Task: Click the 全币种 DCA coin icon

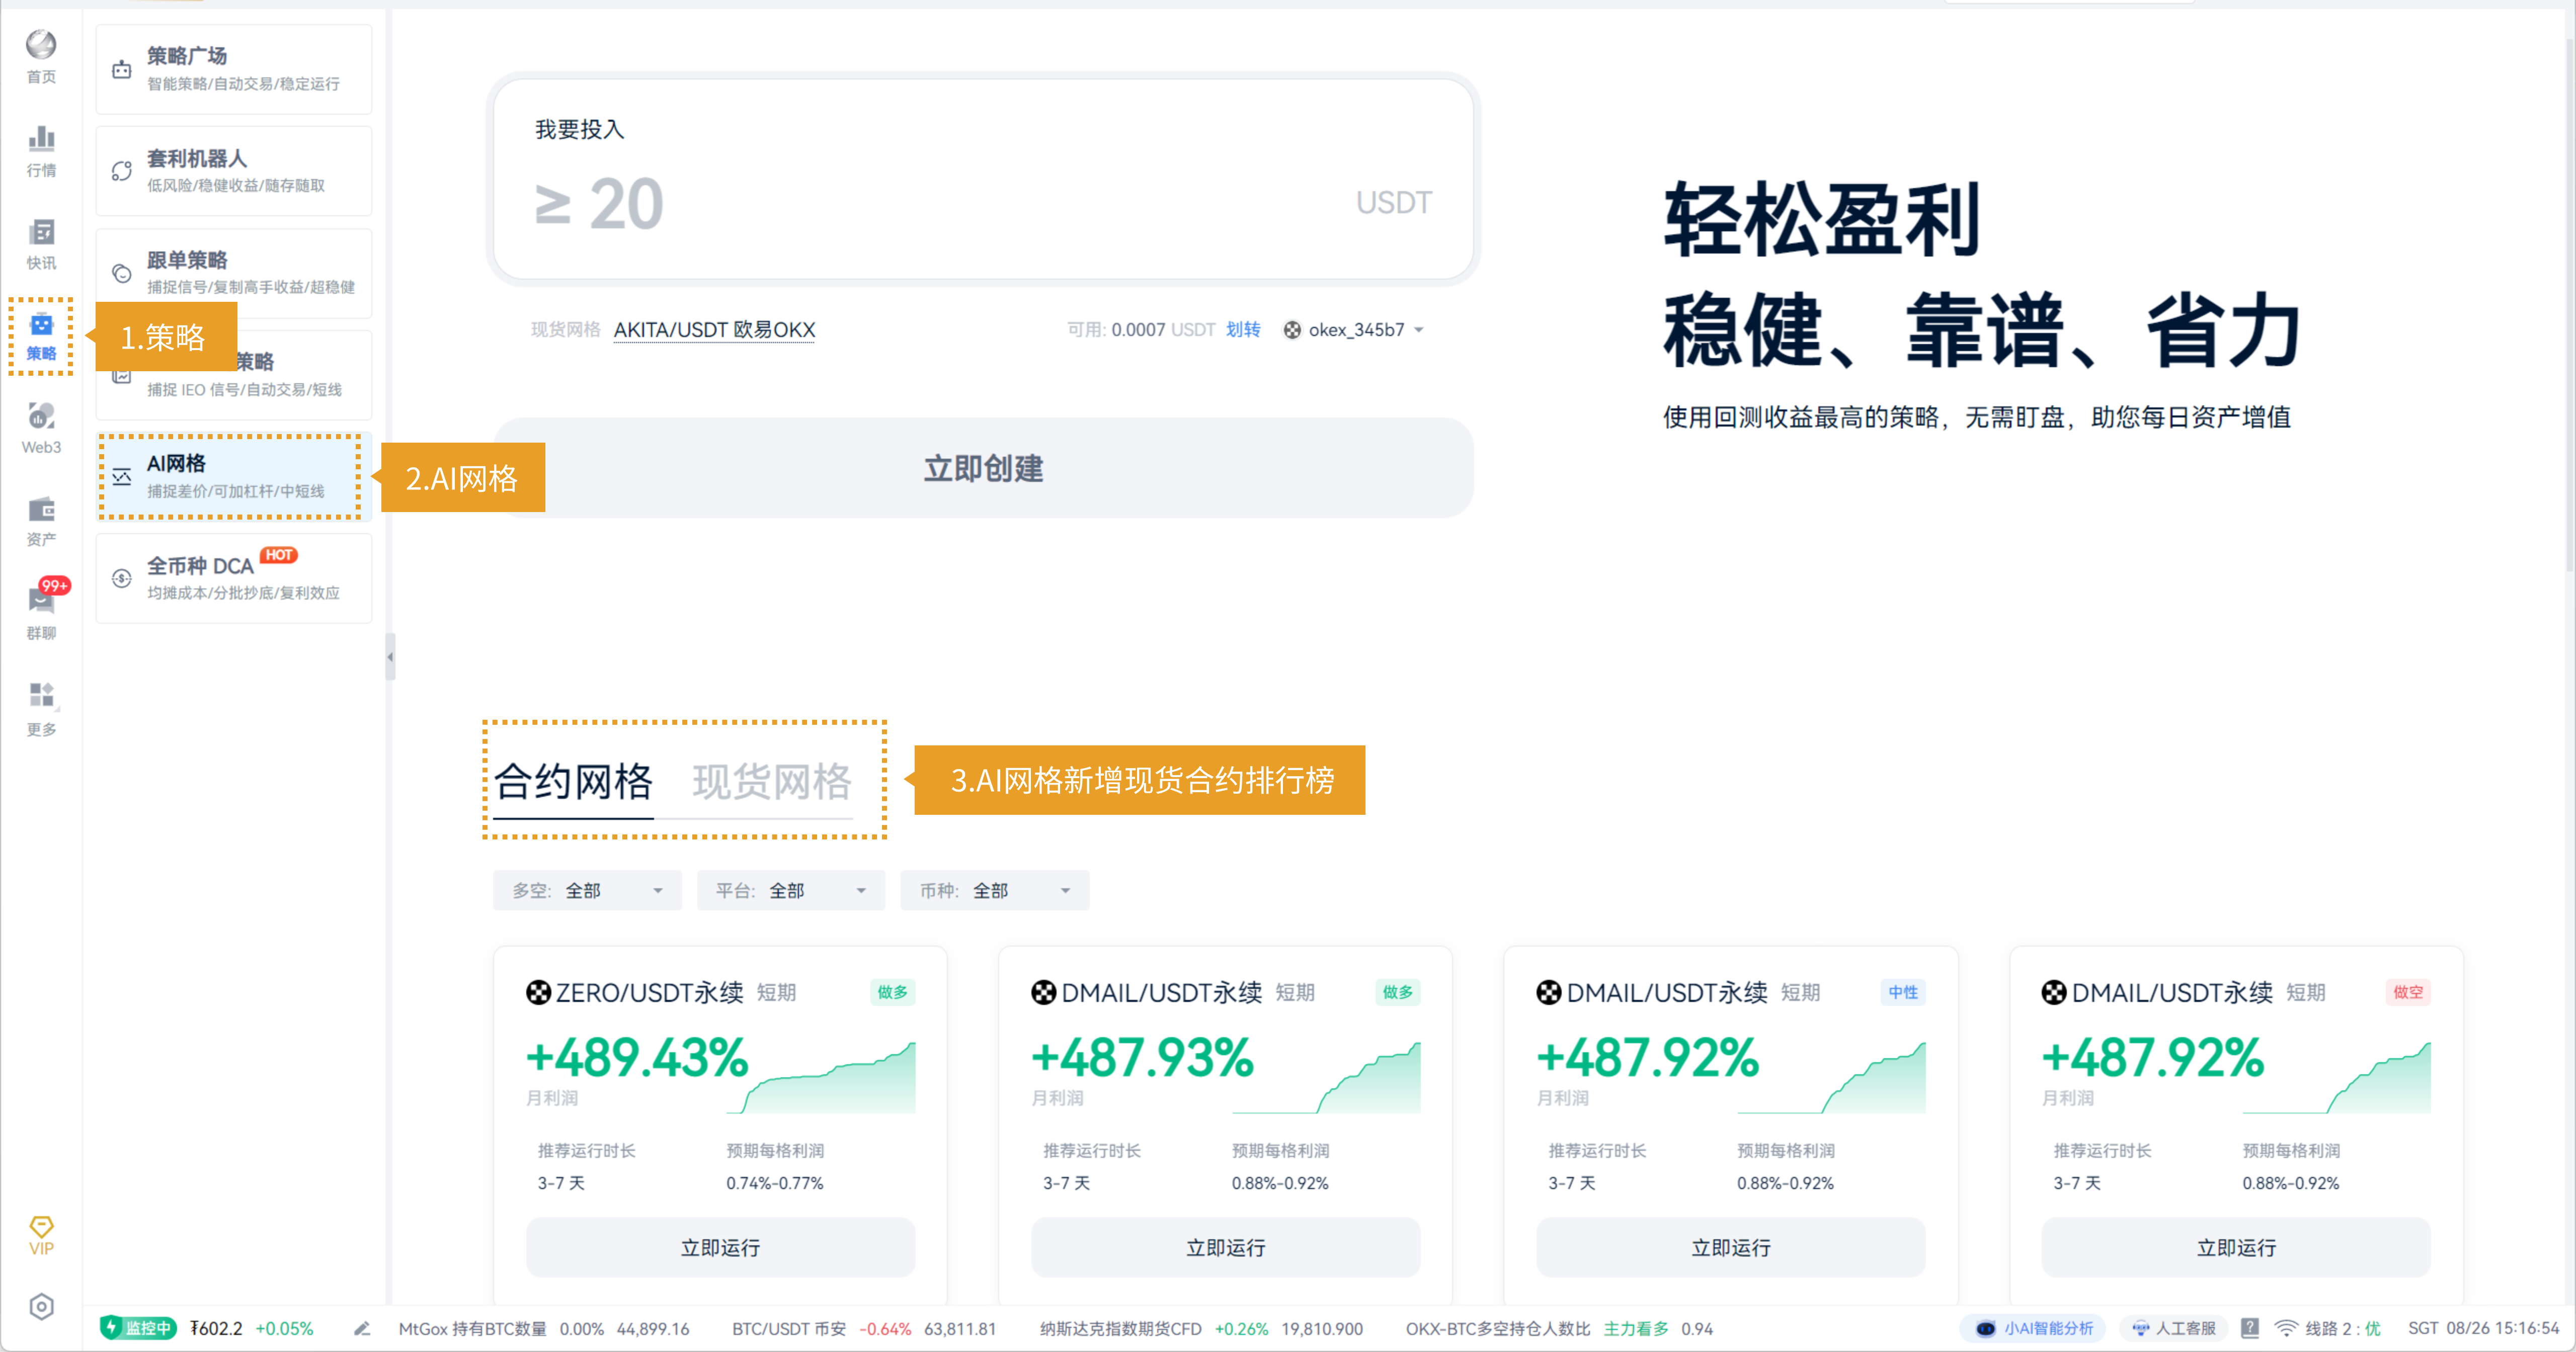Action: [x=122, y=578]
